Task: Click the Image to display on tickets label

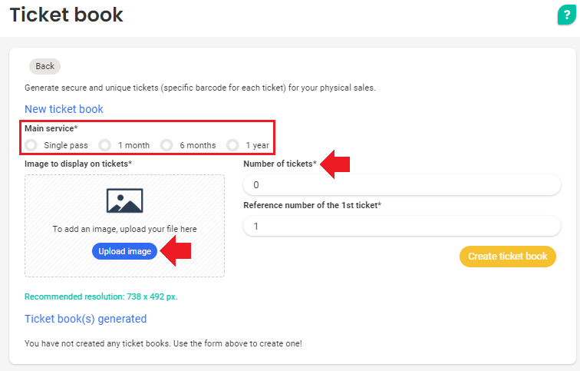Action: click(78, 164)
